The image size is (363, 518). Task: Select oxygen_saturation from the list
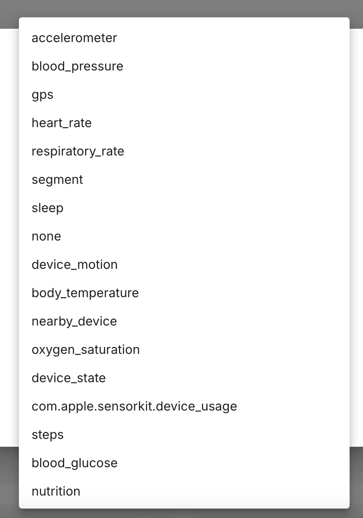(x=85, y=350)
